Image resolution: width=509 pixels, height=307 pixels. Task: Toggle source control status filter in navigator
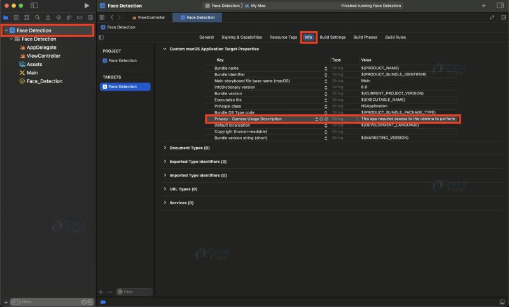click(90, 302)
